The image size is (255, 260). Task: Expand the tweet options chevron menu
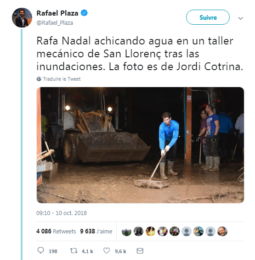point(241,18)
